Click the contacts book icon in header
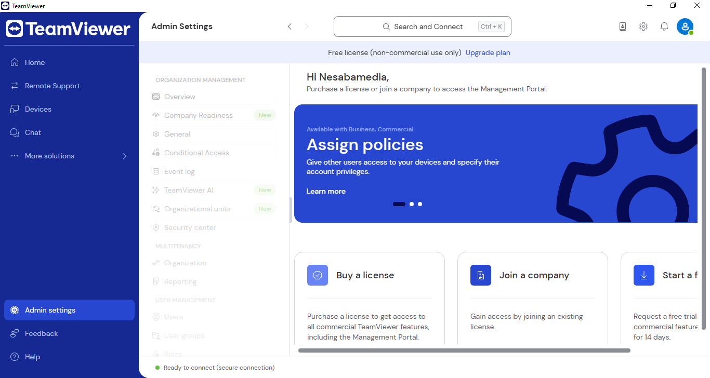Image resolution: width=710 pixels, height=378 pixels. click(623, 26)
